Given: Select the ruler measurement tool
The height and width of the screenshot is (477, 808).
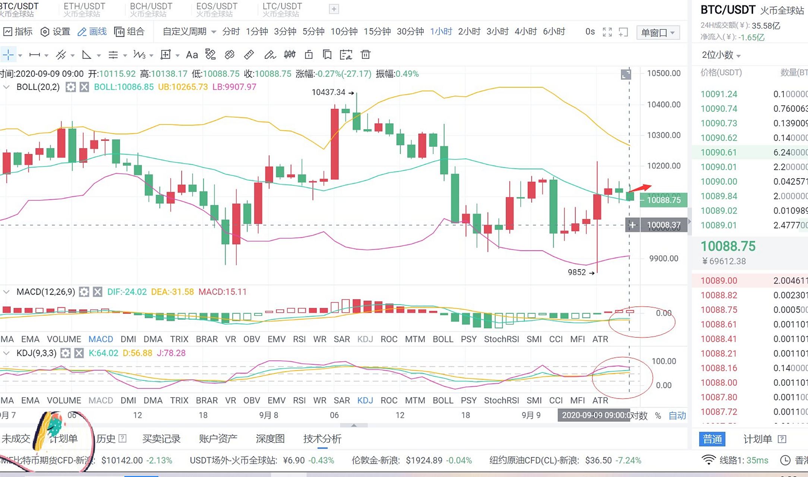Looking at the screenshot, I should 249,55.
